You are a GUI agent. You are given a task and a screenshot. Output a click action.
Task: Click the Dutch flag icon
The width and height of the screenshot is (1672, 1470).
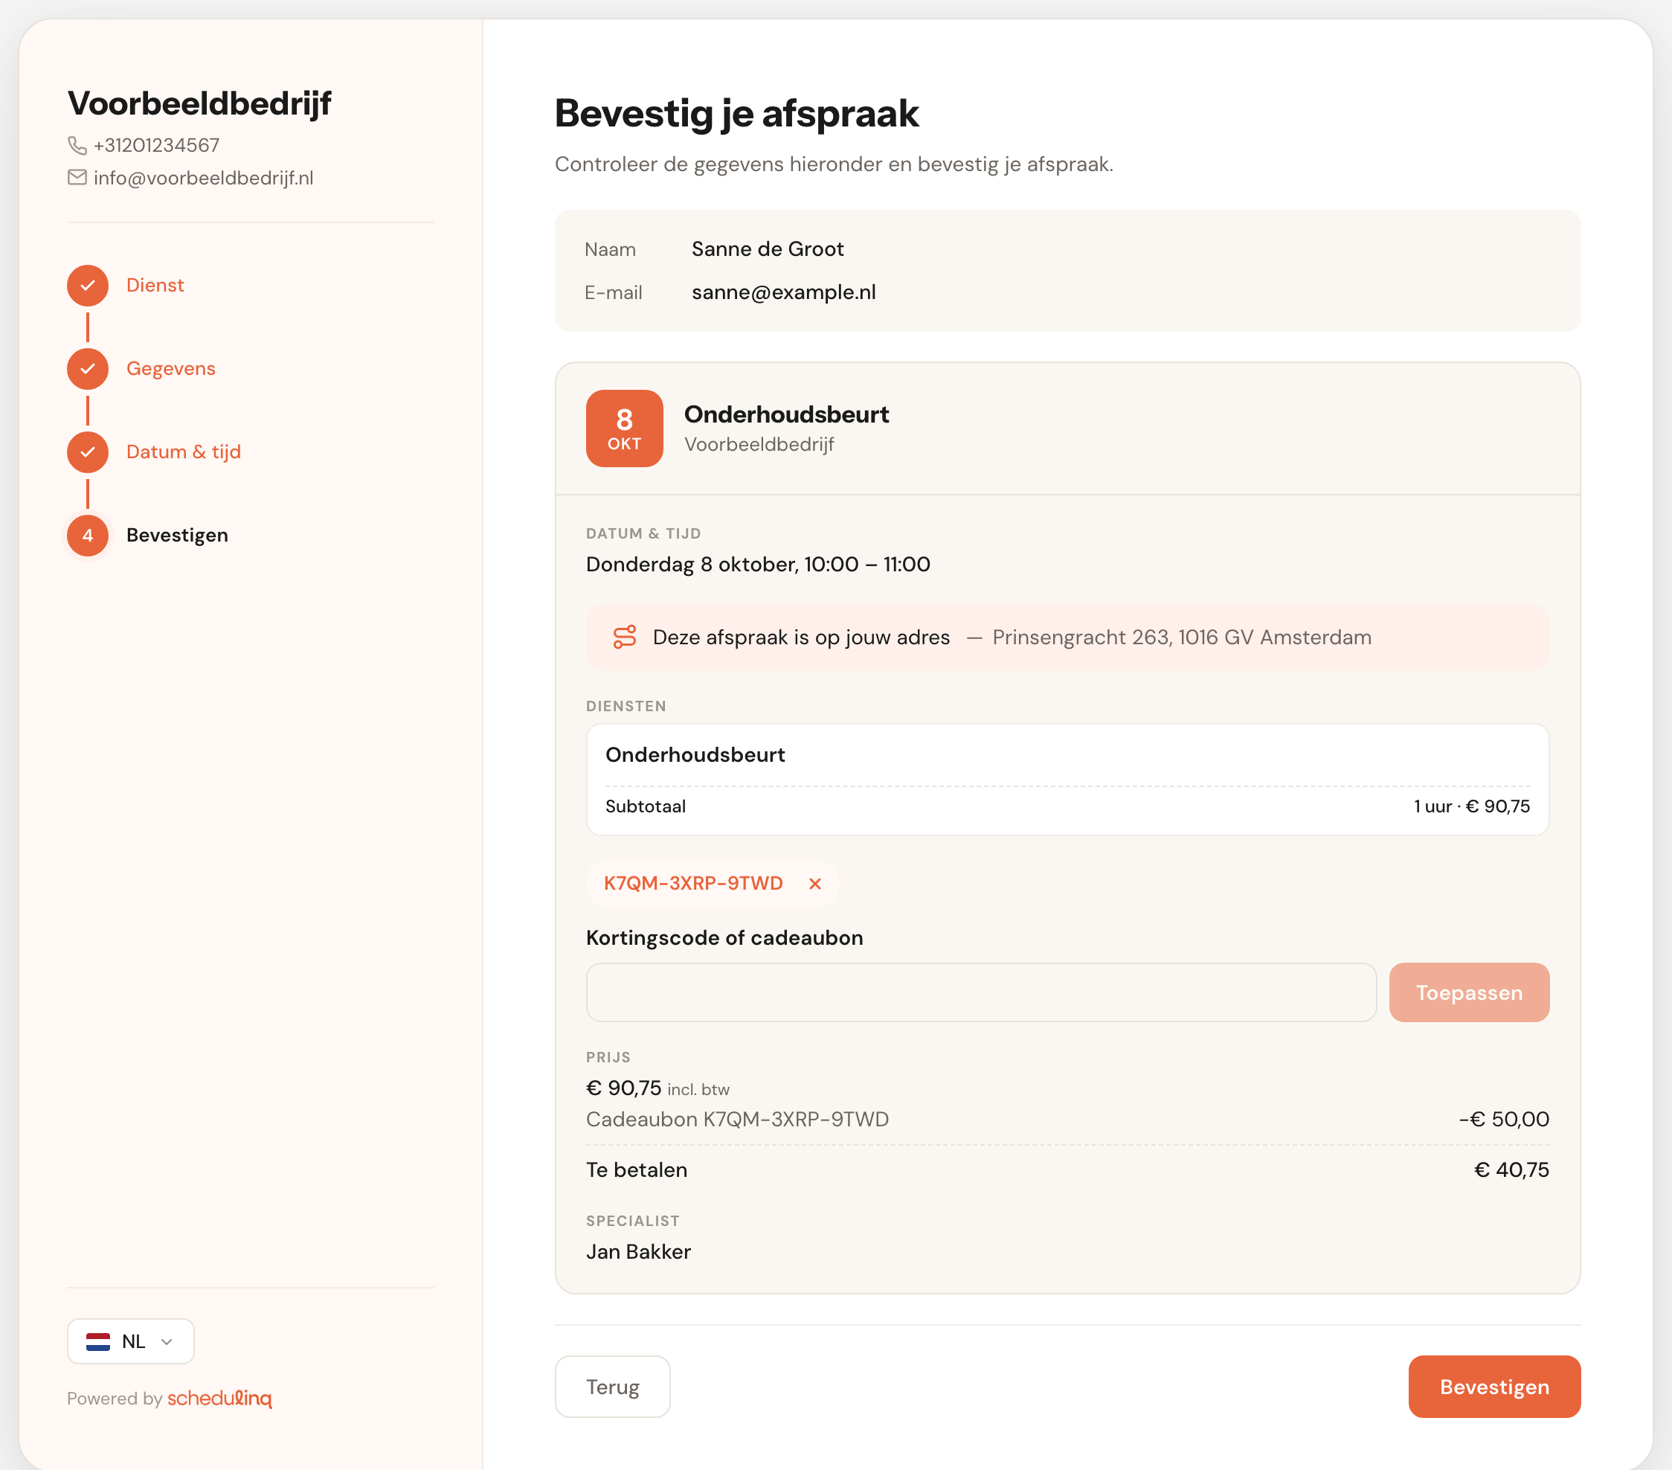(98, 1341)
